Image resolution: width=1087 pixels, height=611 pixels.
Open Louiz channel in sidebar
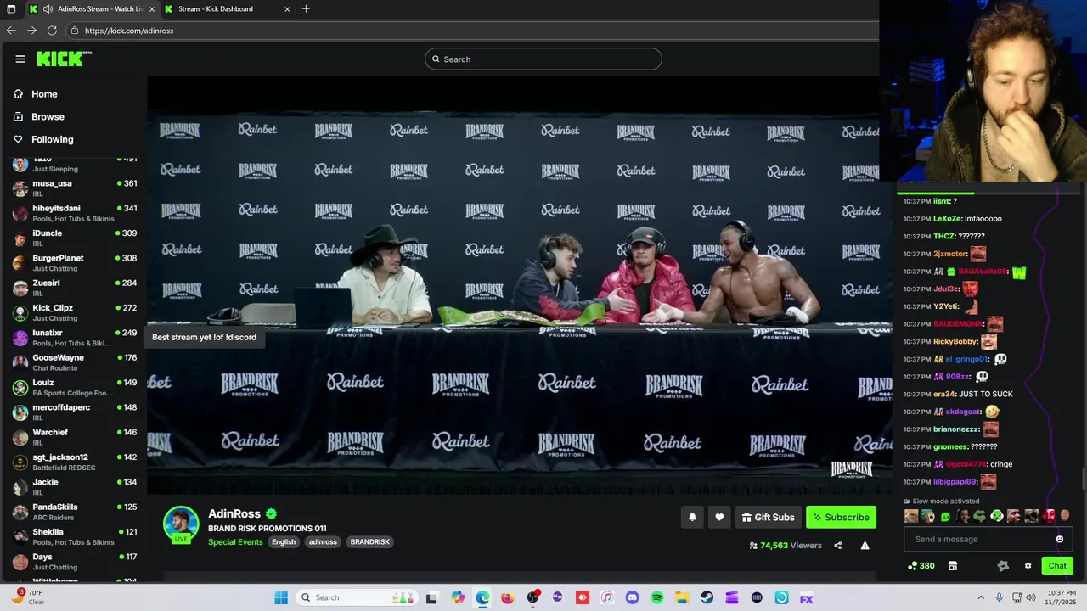75,387
